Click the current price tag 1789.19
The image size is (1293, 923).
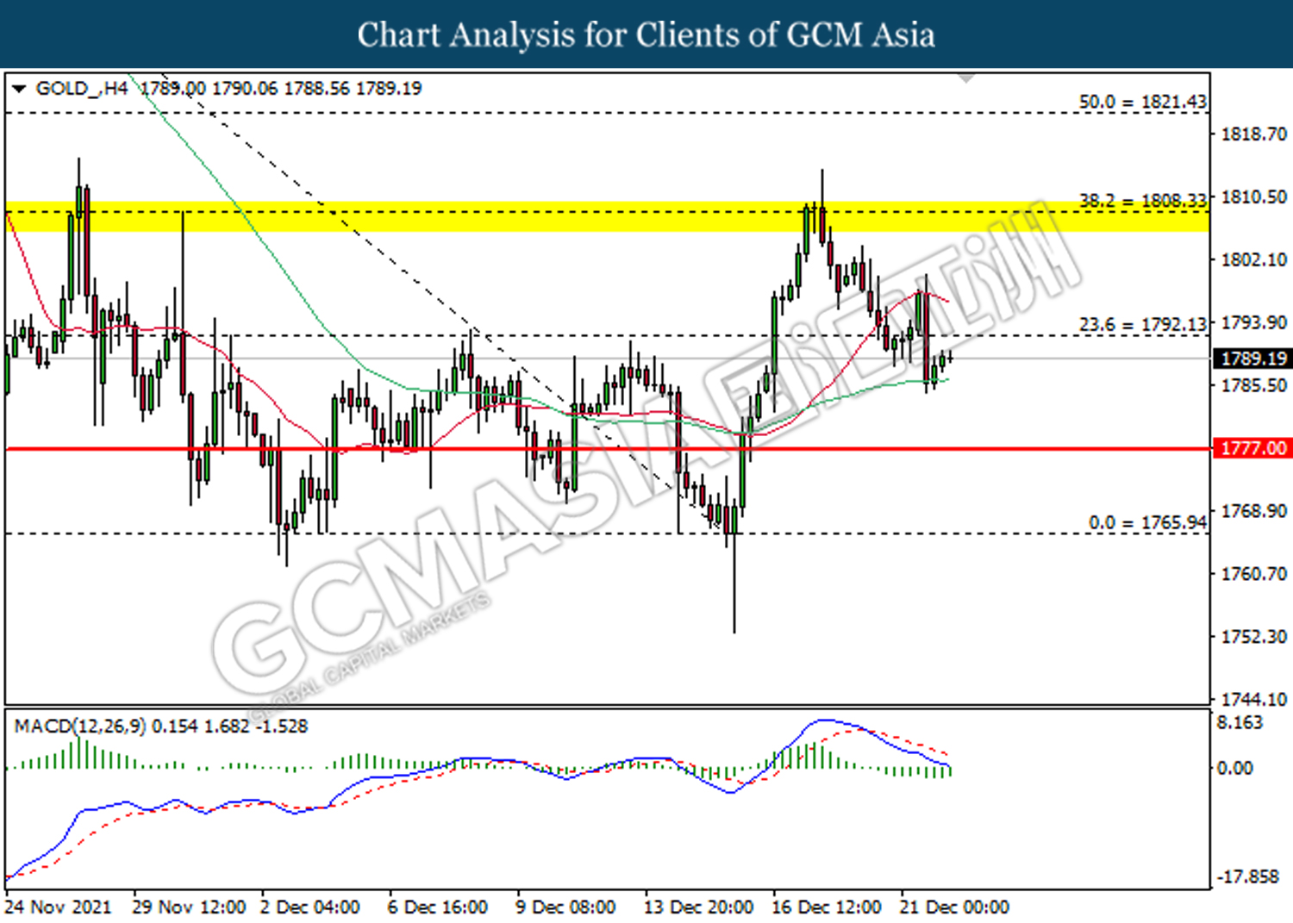tap(1252, 358)
